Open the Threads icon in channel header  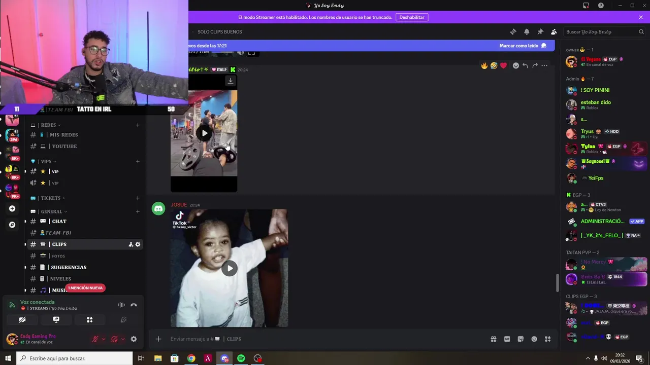(x=513, y=31)
